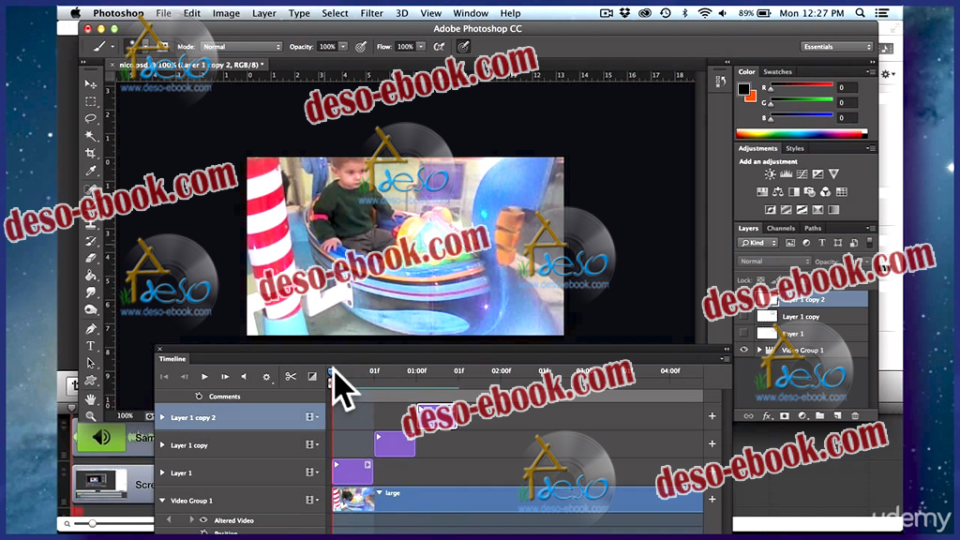Viewport: 960px width, 540px height.
Task: Show the Layer 1 copy layer
Action: [x=744, y=317]
